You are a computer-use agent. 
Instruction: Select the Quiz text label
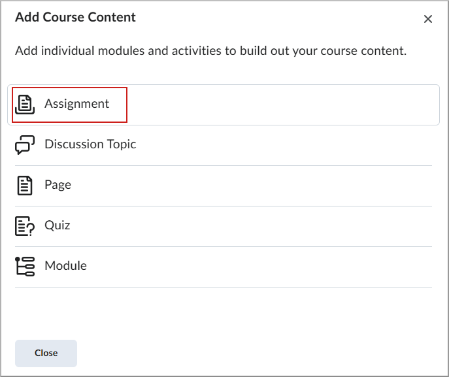58,225
